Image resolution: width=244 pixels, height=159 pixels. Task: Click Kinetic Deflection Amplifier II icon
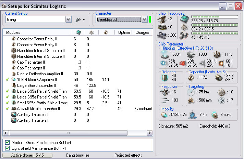pos(14,74)
